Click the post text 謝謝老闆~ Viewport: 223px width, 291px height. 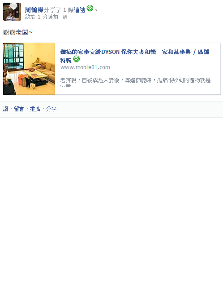tap(18, 32)
